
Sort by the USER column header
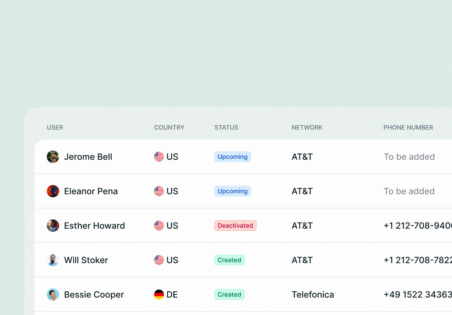(x=55, y=127)
